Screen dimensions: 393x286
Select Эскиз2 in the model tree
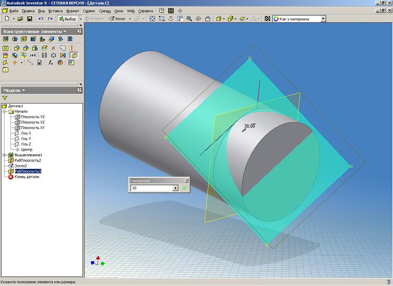20,166
